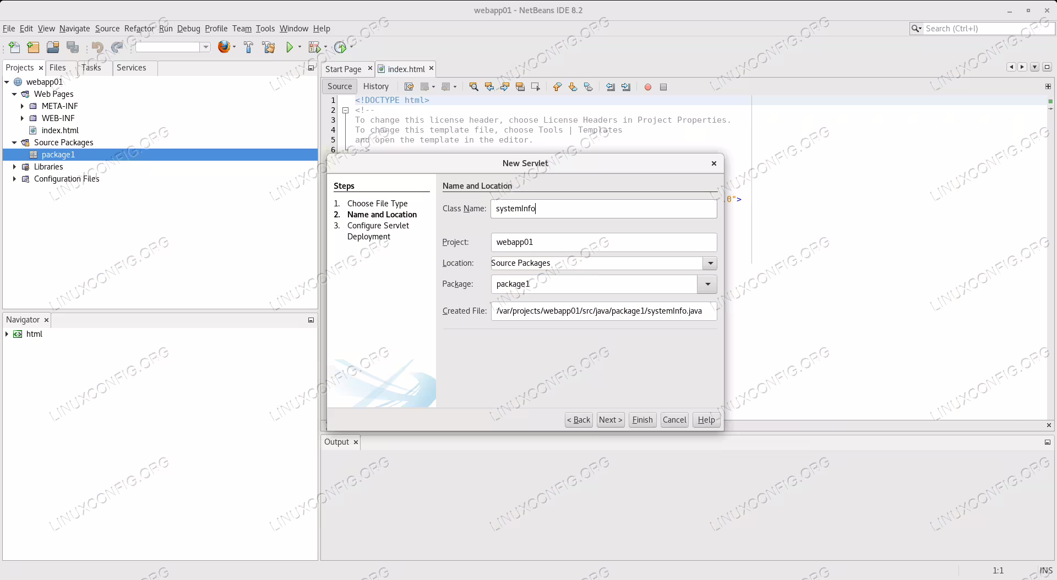The height and width of the screenshot is (580, 1057).
Task: Toggle Rectangular Selection icon
Action: [x=535, y=87]
